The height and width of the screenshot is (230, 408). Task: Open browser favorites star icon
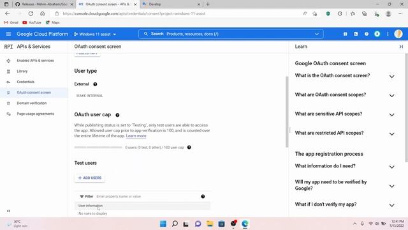click(x=353, y=13)
